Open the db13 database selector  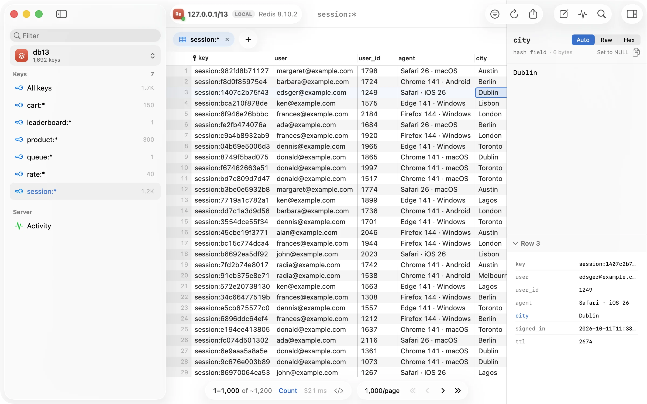[85, 55]
